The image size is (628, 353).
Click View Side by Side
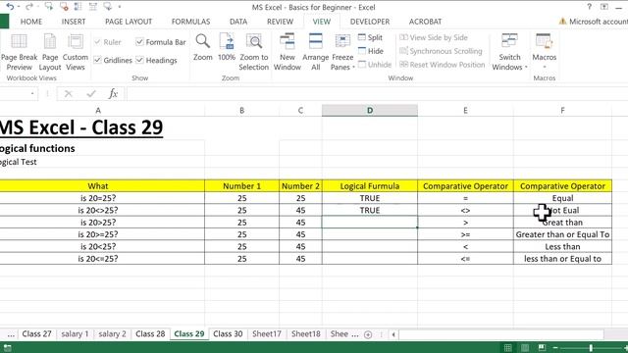[434, 37]
